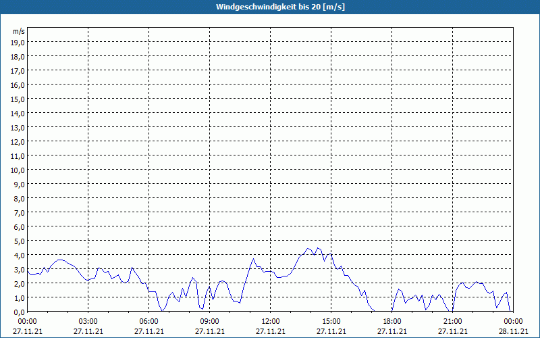This screenshot has width=540, height=338.
Task: Click the "27.11.21" date under 03:00
Action: tap(88, 331)
